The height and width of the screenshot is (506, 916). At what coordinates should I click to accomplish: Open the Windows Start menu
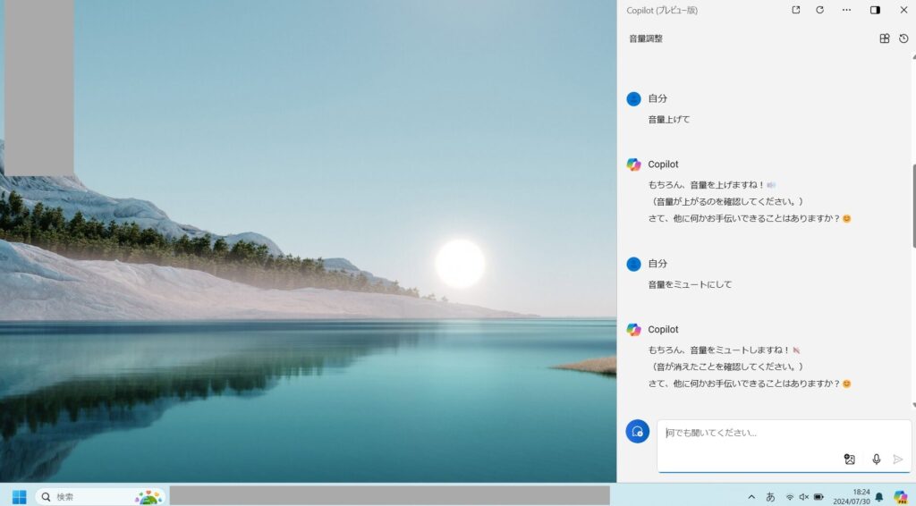point(19,496)
